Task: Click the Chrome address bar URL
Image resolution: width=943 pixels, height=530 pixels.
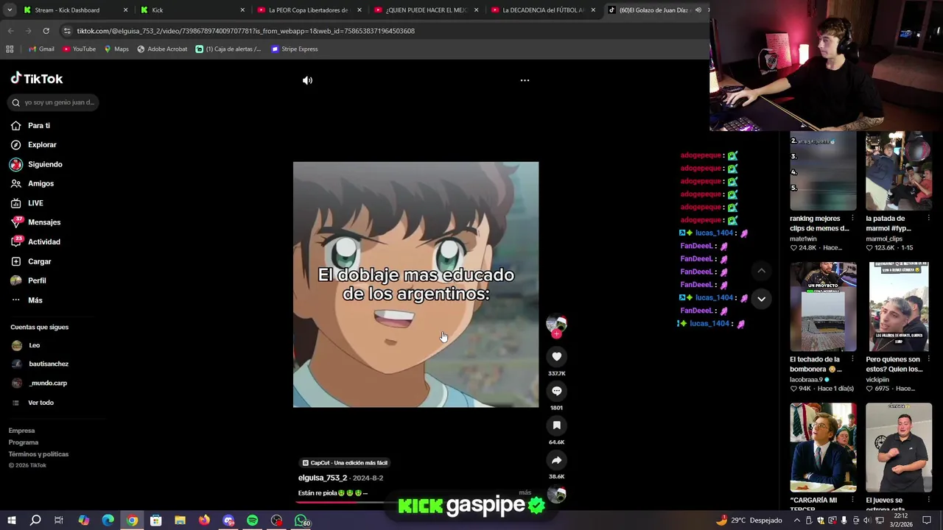Action: tap(246, 31)
